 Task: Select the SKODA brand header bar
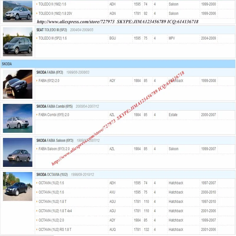click(x=118, y=64)
